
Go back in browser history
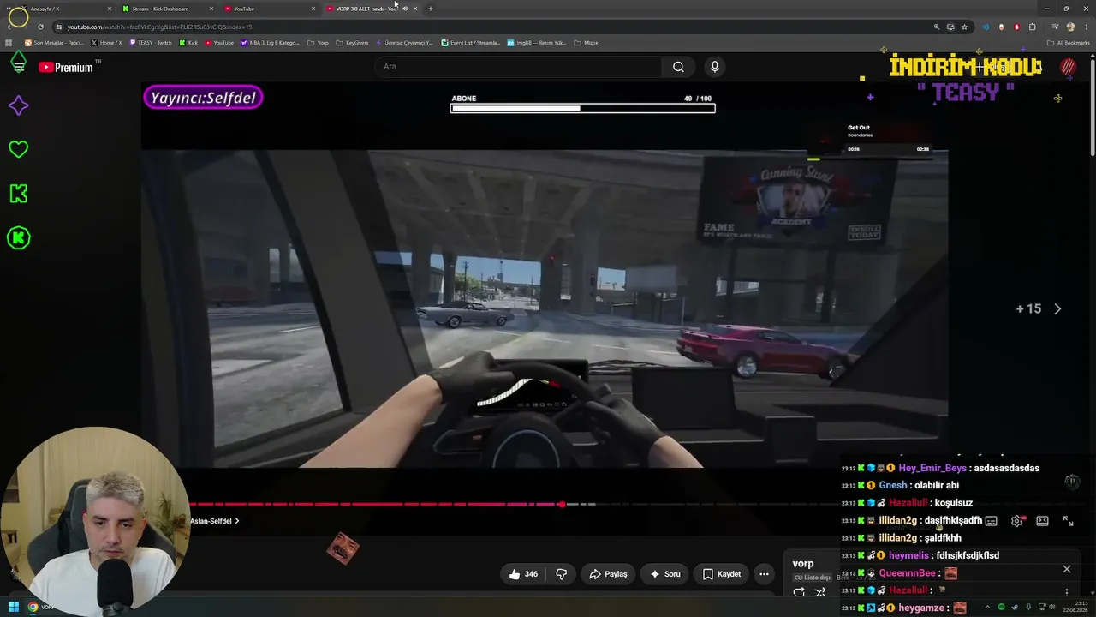(9, 27)
